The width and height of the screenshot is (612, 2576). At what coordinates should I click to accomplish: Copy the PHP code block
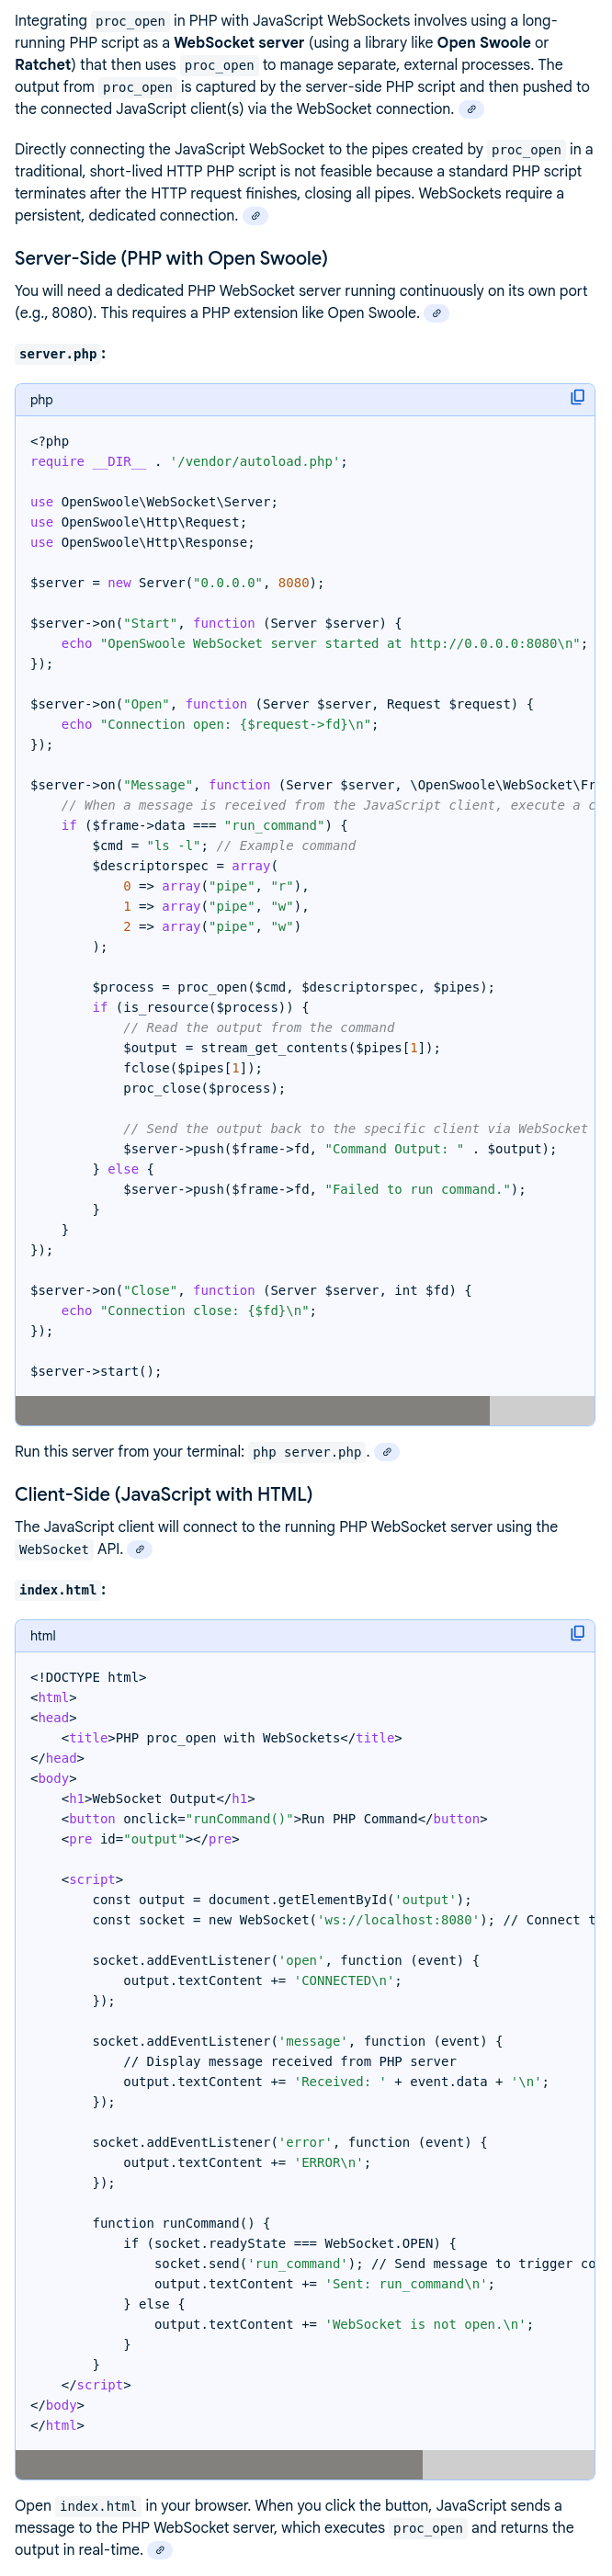pos(577,398)
